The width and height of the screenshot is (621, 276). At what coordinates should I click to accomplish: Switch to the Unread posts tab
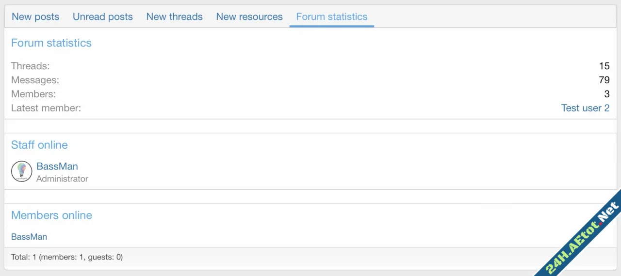coord(103,17)
